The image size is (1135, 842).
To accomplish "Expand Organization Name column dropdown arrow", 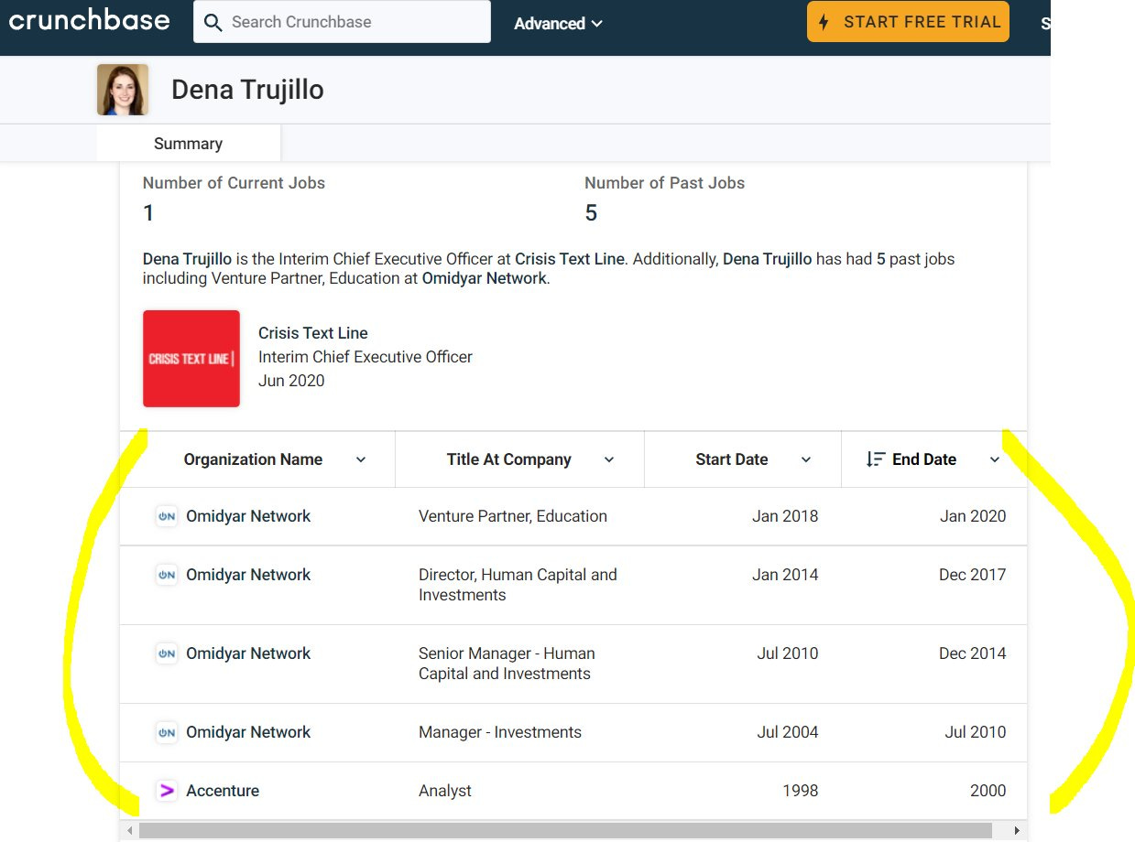I will [x=361, y=459].
